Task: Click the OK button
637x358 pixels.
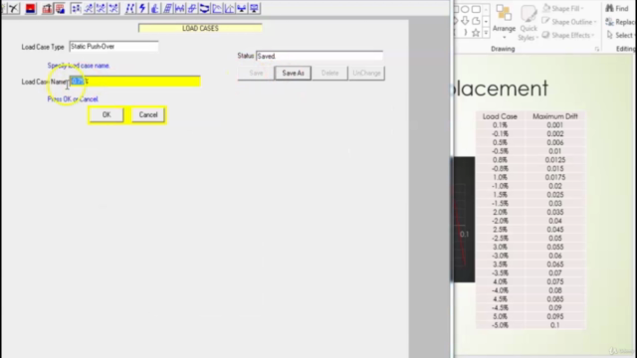Action: tap(106, 115)
